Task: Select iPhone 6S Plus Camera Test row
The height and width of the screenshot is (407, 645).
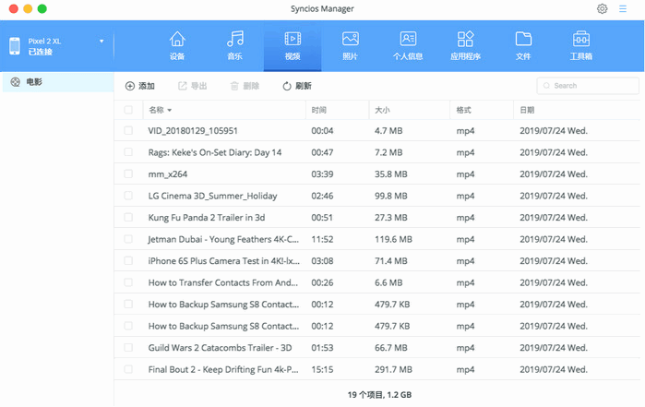Action: pos(376,261)
